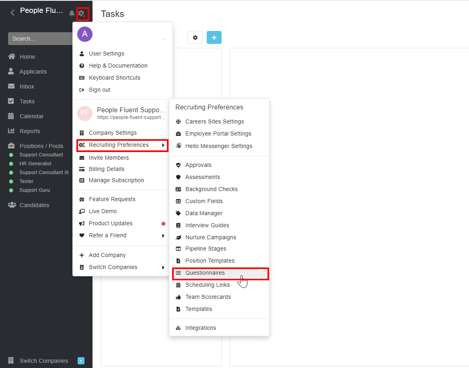Screen dimensions: 469x368
Task: Click the Inbox envelope icon
Action: 11,86
